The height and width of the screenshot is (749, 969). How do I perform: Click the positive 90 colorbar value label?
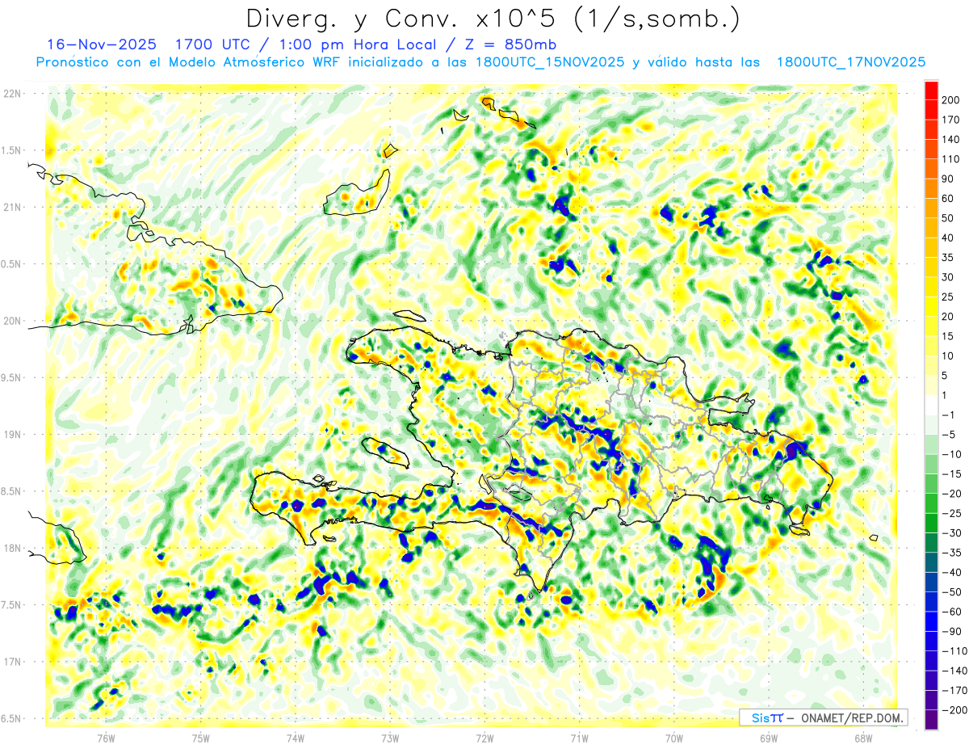coord(947,179)
